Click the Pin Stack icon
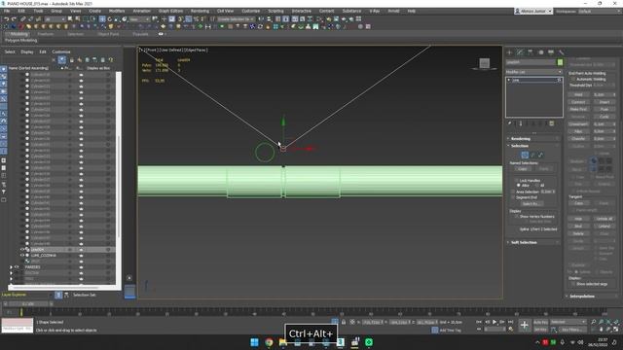This screenshot has height=350, width=623. tap(509, 123)
